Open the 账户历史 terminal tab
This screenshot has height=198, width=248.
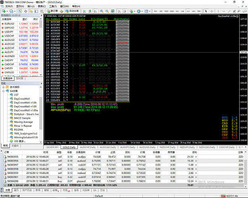27,190
